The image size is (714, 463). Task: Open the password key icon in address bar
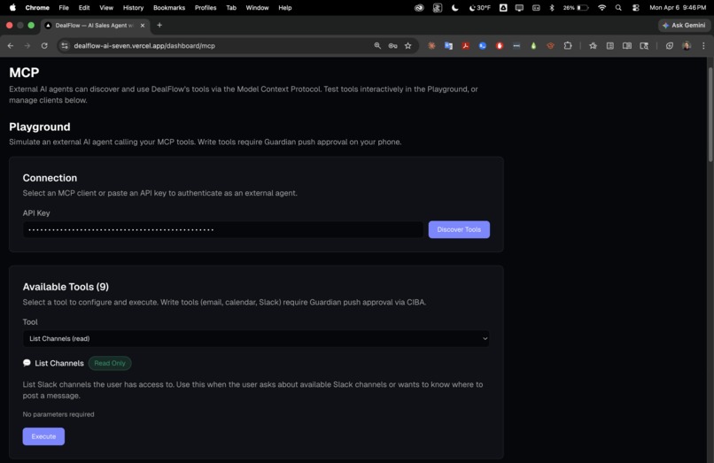pos(392,45)
